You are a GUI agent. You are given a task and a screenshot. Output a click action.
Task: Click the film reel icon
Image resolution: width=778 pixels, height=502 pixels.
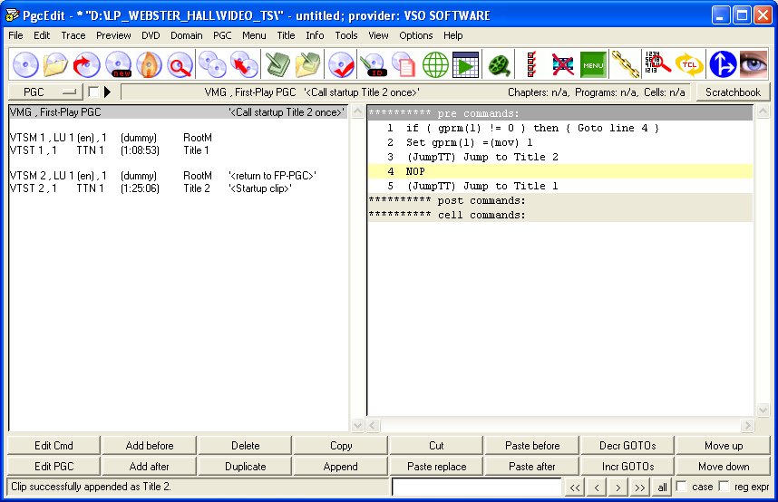click(499, 65)
